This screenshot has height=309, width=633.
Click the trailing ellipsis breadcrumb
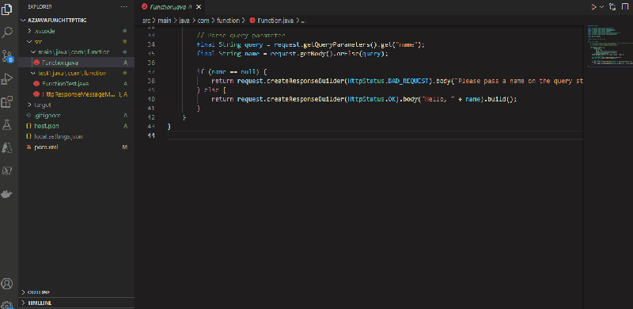[x=304, y=21]
